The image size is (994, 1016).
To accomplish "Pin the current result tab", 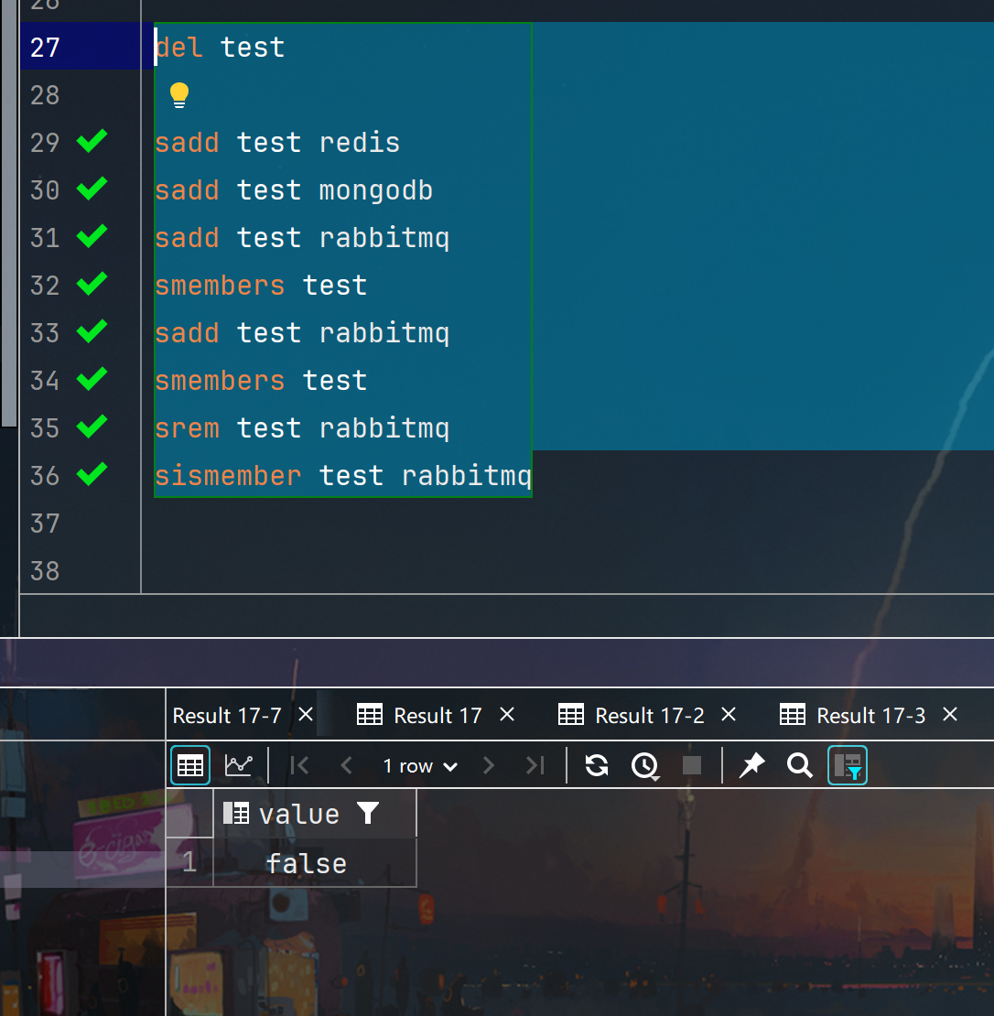I will coord(752,765).
